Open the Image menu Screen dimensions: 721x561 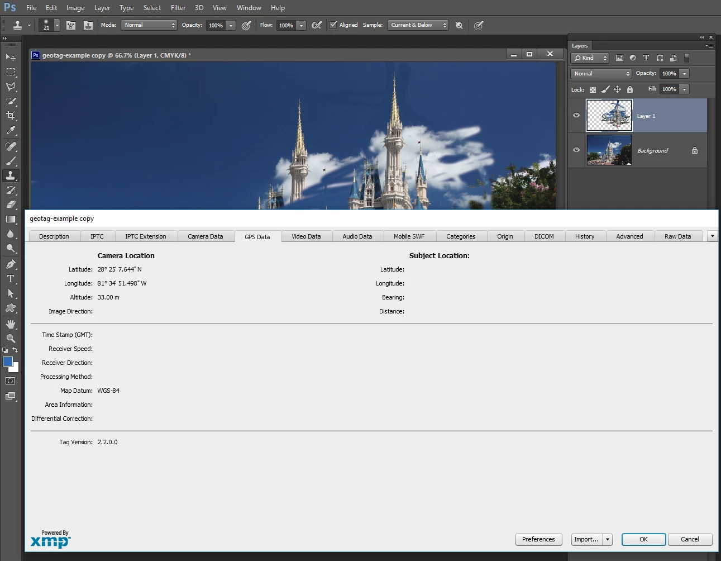pyautogui.click(x=75, y=8)
